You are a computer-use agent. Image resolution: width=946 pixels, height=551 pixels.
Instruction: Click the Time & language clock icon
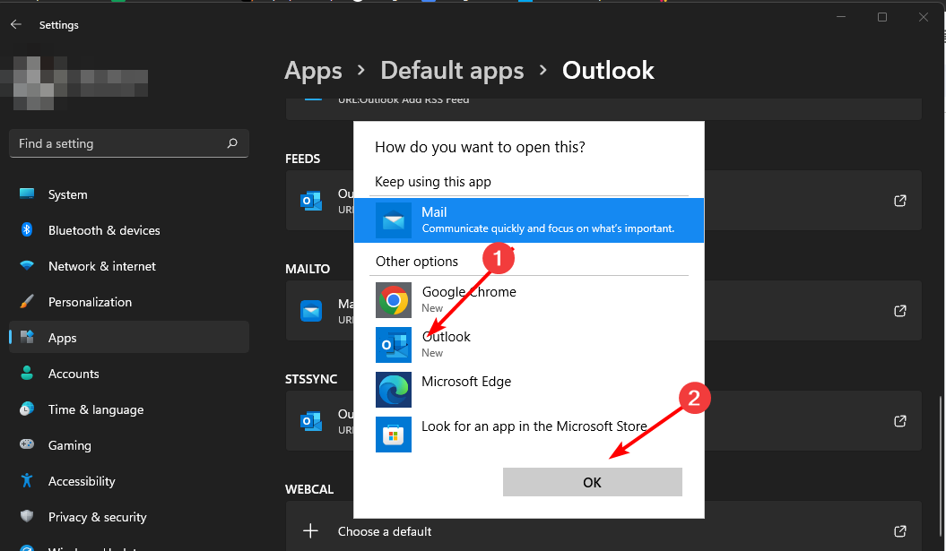[27, 409]
